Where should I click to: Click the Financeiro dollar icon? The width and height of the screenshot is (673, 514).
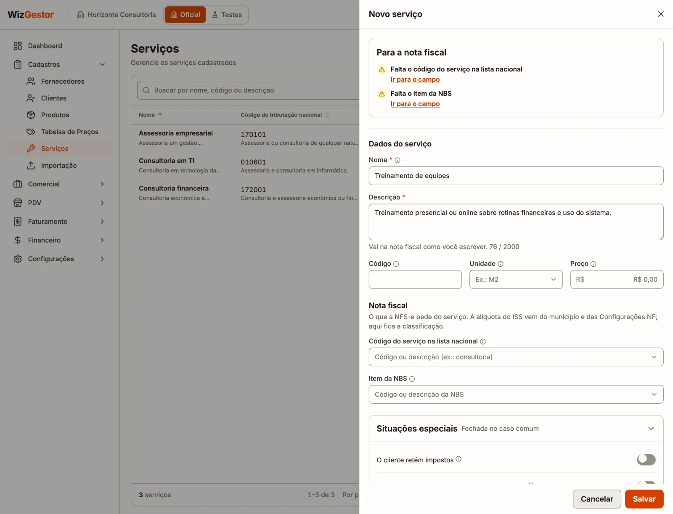tap(18, 240)
